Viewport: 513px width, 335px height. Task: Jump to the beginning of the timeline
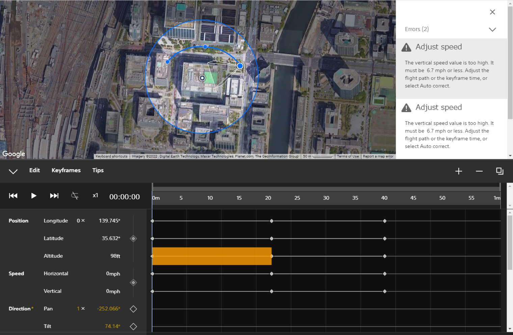(x=13, y=196)
